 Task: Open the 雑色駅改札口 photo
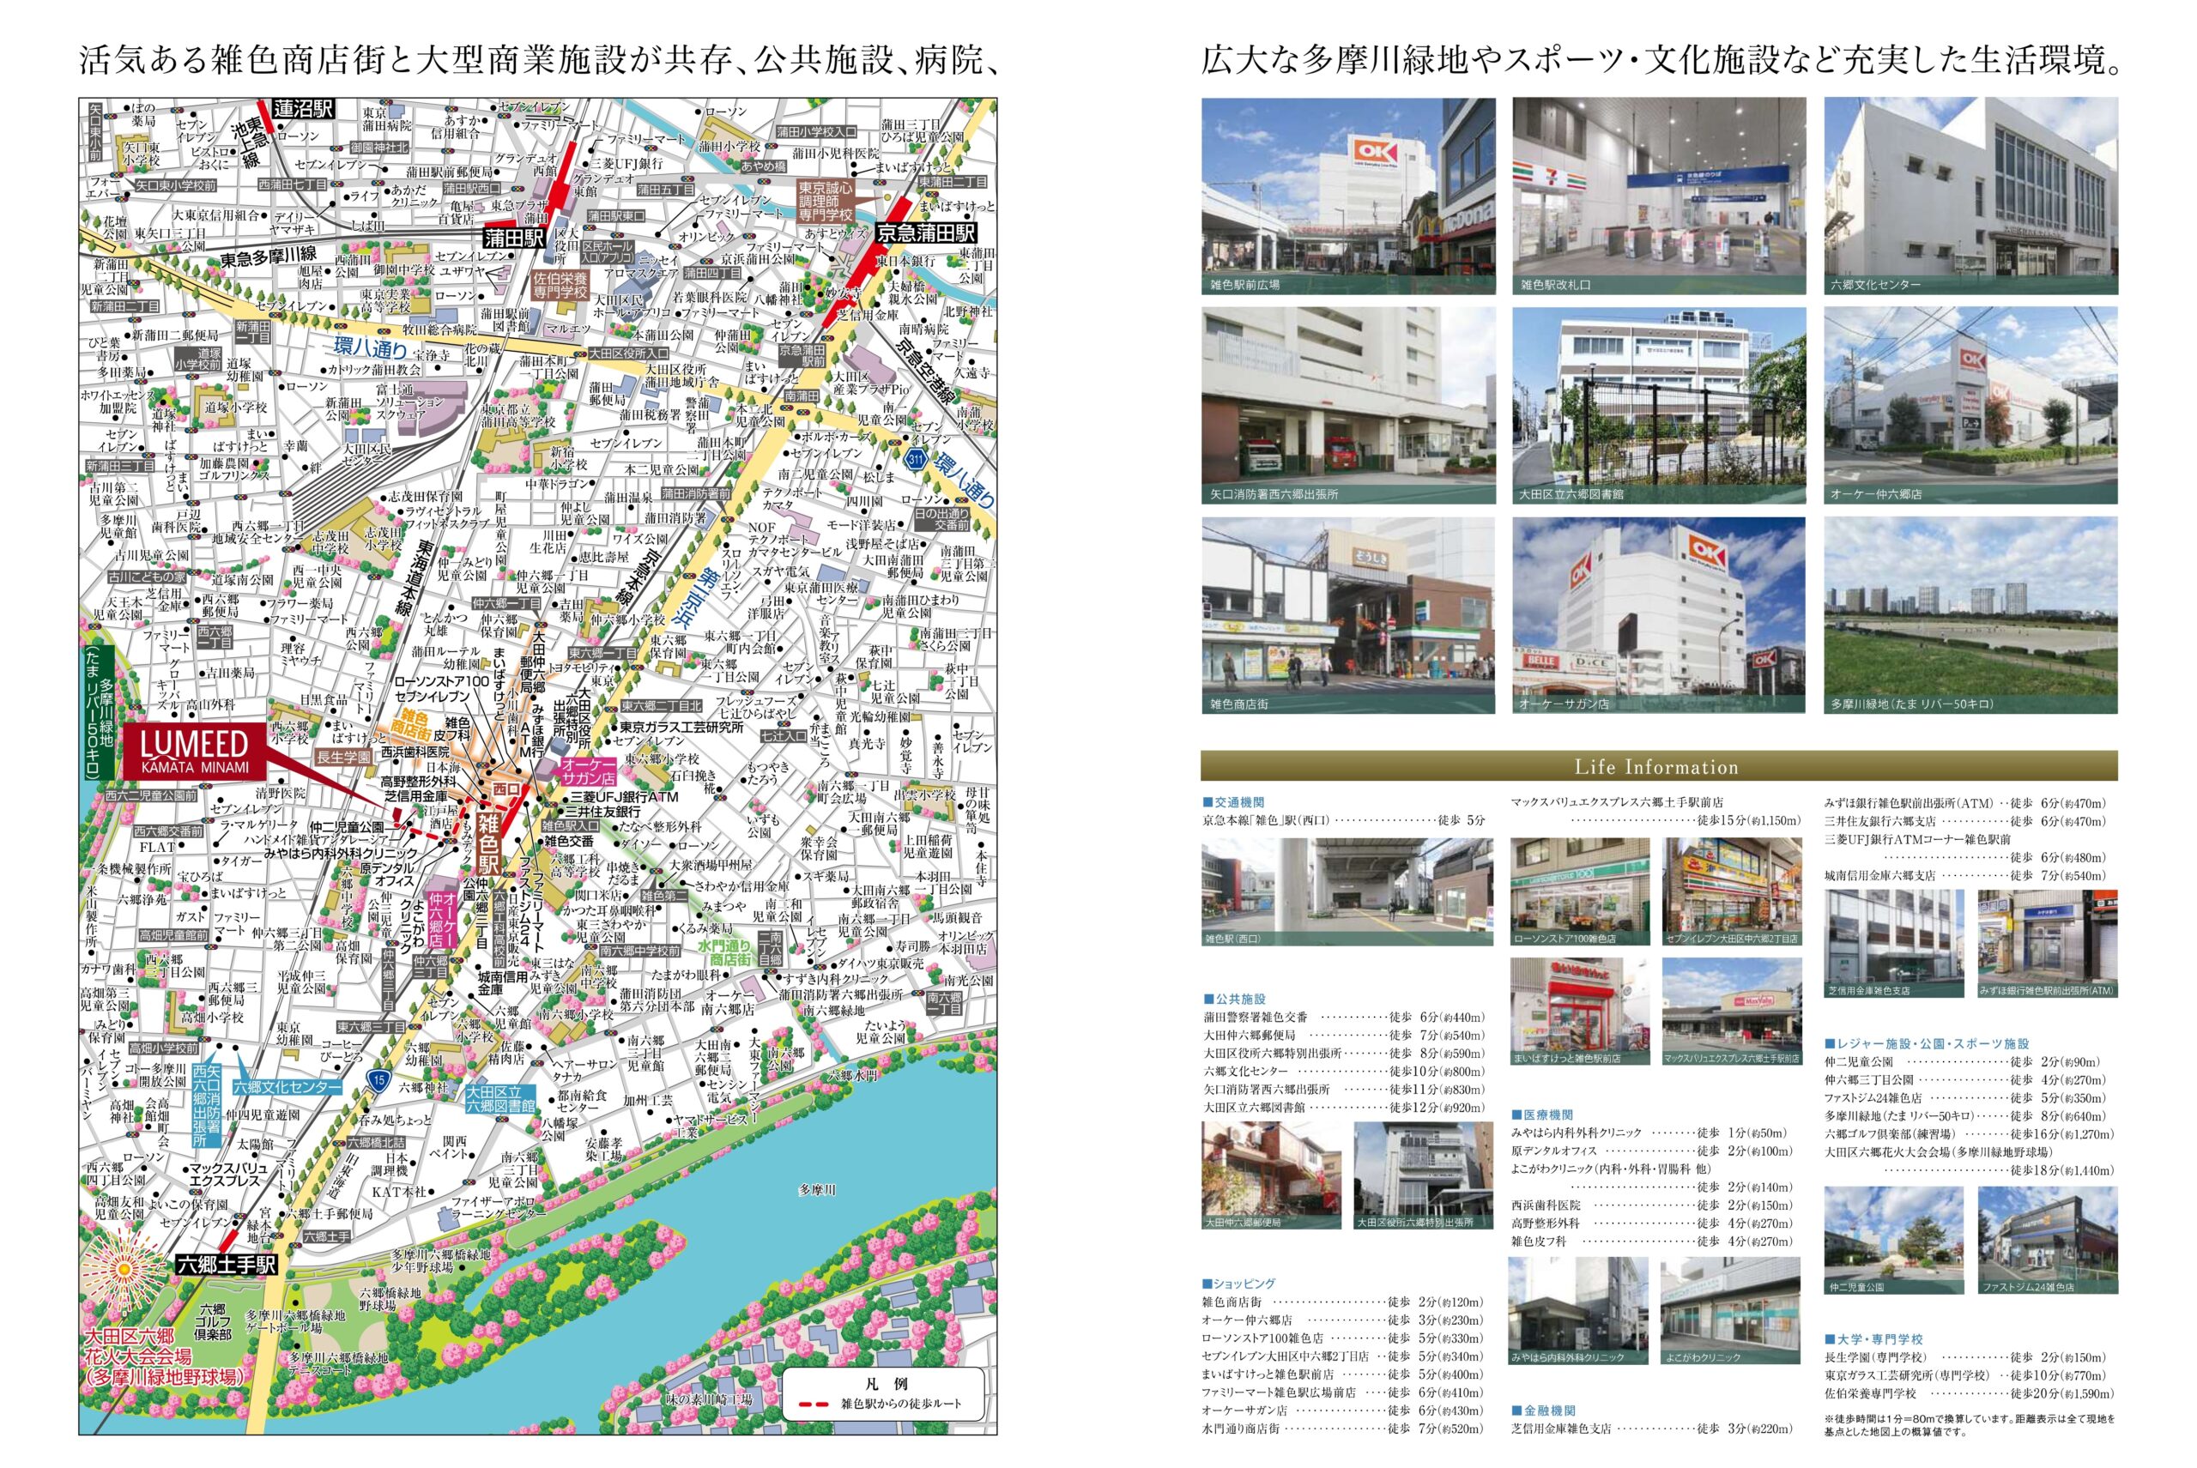(1659, 196)
